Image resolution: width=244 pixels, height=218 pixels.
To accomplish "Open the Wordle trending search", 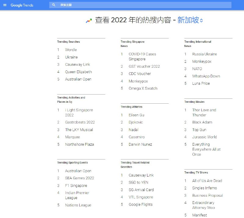I will pyautogui.click(x=71, y=50).
